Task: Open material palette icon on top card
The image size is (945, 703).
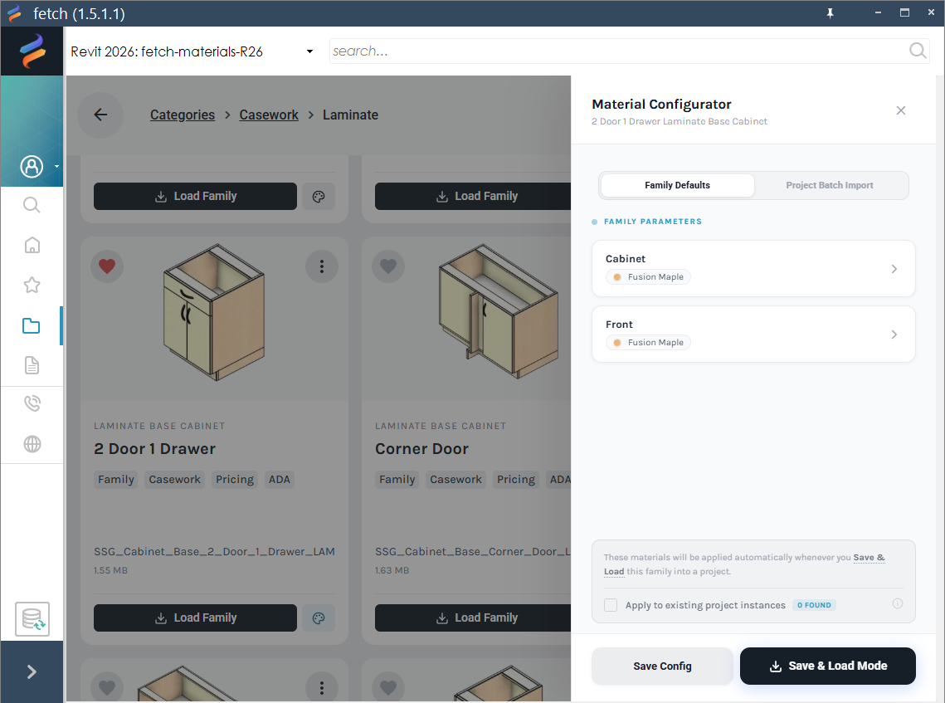Action: (319, 196)
